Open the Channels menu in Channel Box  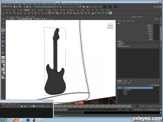coord(120,21)
